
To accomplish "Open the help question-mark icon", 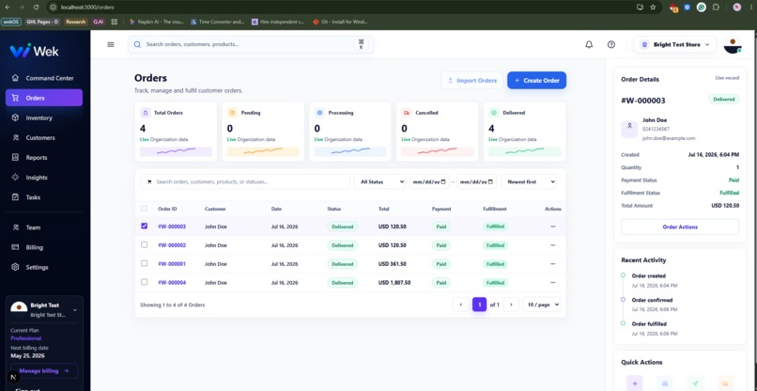I will click(x=611, y=44).
